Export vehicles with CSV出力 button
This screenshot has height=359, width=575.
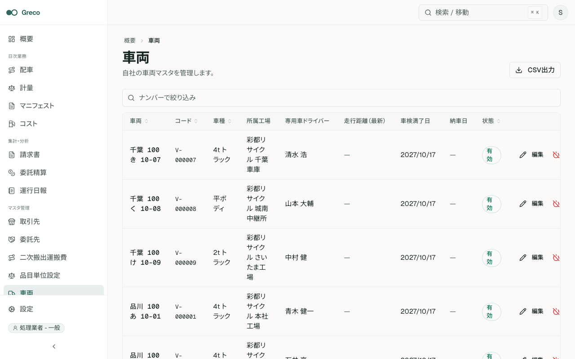(535, 70)
